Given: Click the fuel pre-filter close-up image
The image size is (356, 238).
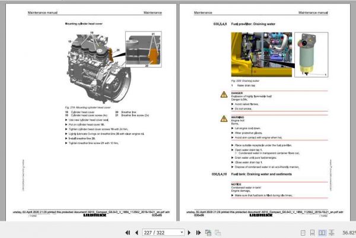Looking at the screenshot, I should click(311, 54).
